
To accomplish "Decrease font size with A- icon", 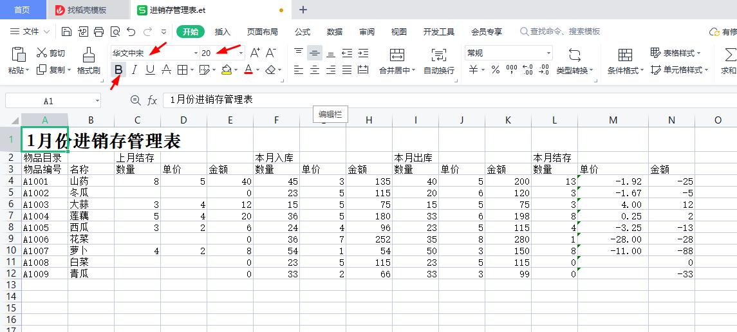I will coord(271,53).
